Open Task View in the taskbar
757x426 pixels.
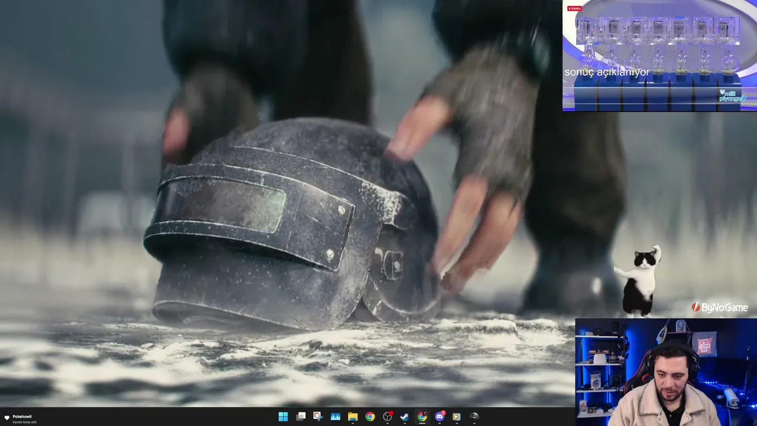pos(300,417)
